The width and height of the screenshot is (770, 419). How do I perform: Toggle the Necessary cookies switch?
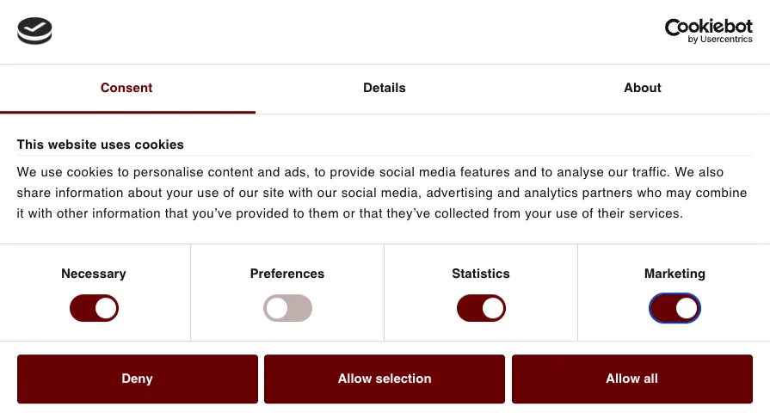pos(94,309)
